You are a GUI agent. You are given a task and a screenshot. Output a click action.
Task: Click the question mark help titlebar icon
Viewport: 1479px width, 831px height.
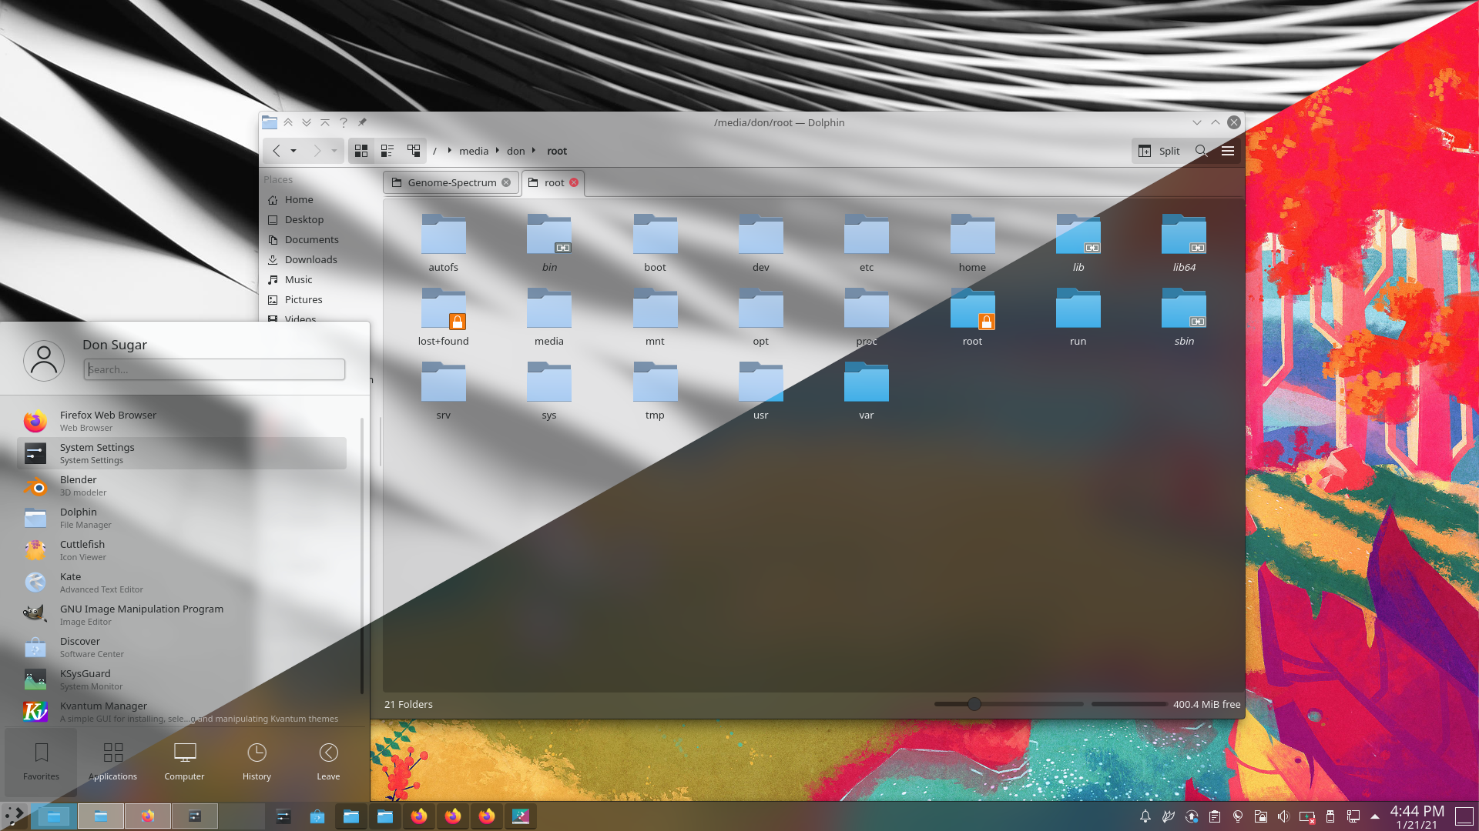[x=344, y=122]
